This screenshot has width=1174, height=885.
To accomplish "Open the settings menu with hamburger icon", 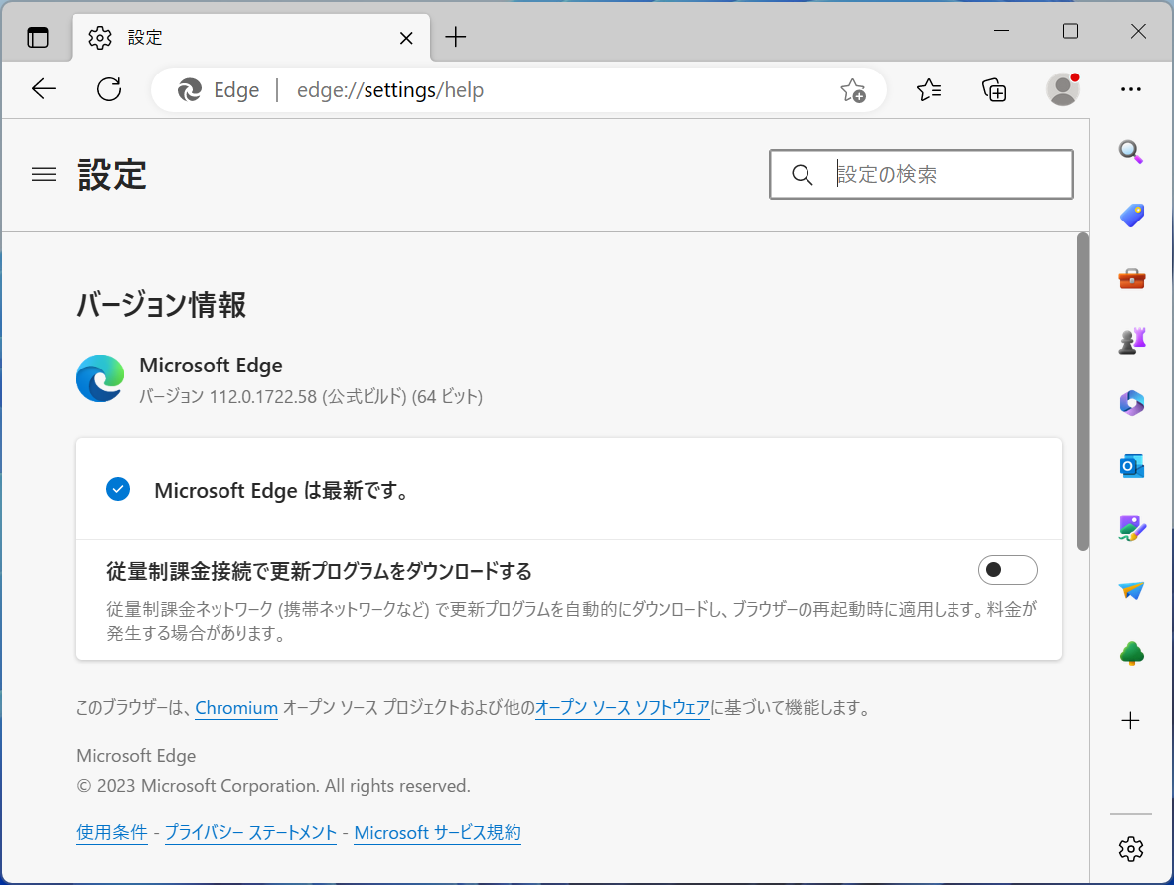I will [x=44, y=174].
